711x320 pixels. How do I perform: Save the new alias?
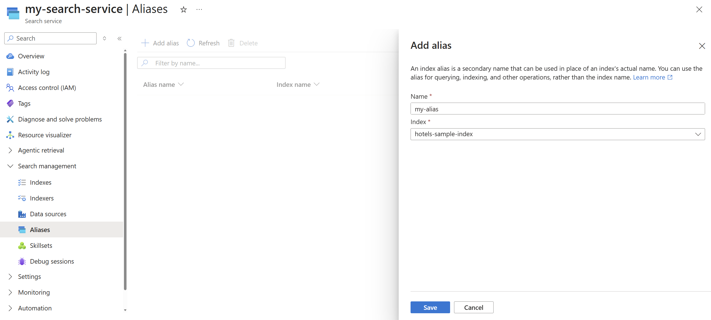pos(430,307)
